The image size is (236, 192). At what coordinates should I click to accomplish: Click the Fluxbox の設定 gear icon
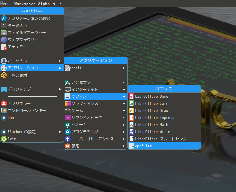(4, 132)
